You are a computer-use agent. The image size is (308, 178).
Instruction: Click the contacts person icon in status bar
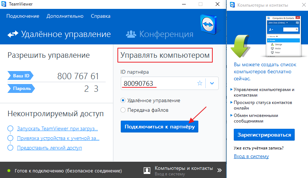[x=147, y=170]
